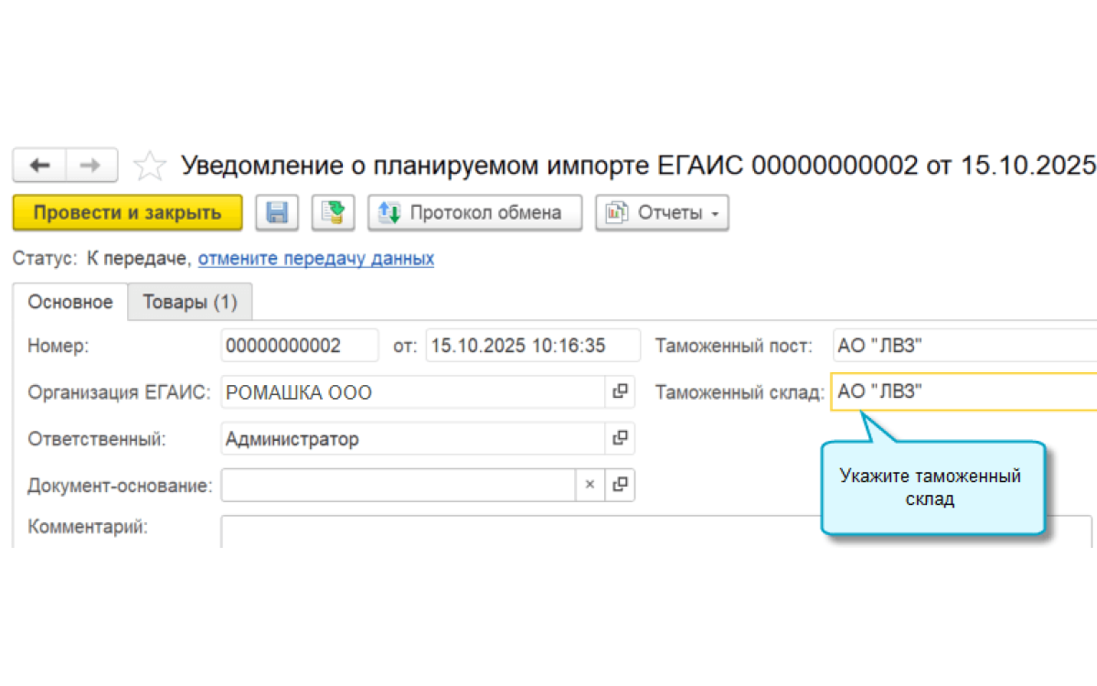Click the back navigation arrow

38,165
